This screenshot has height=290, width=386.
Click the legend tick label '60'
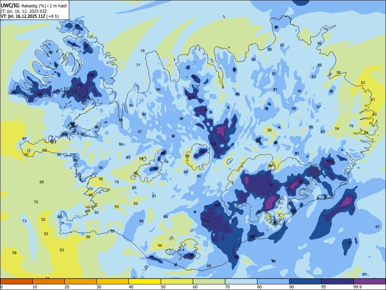tap(195, 287)
